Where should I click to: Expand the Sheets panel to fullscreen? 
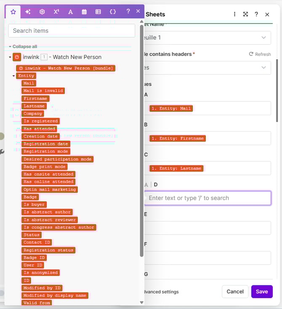[245, 14]
